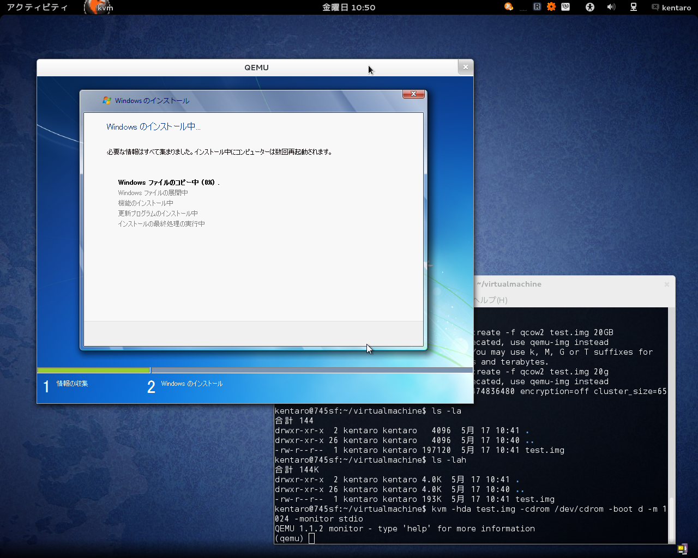
Task: Click the notification tray icon at bottom-right
Action: point(682,549)
